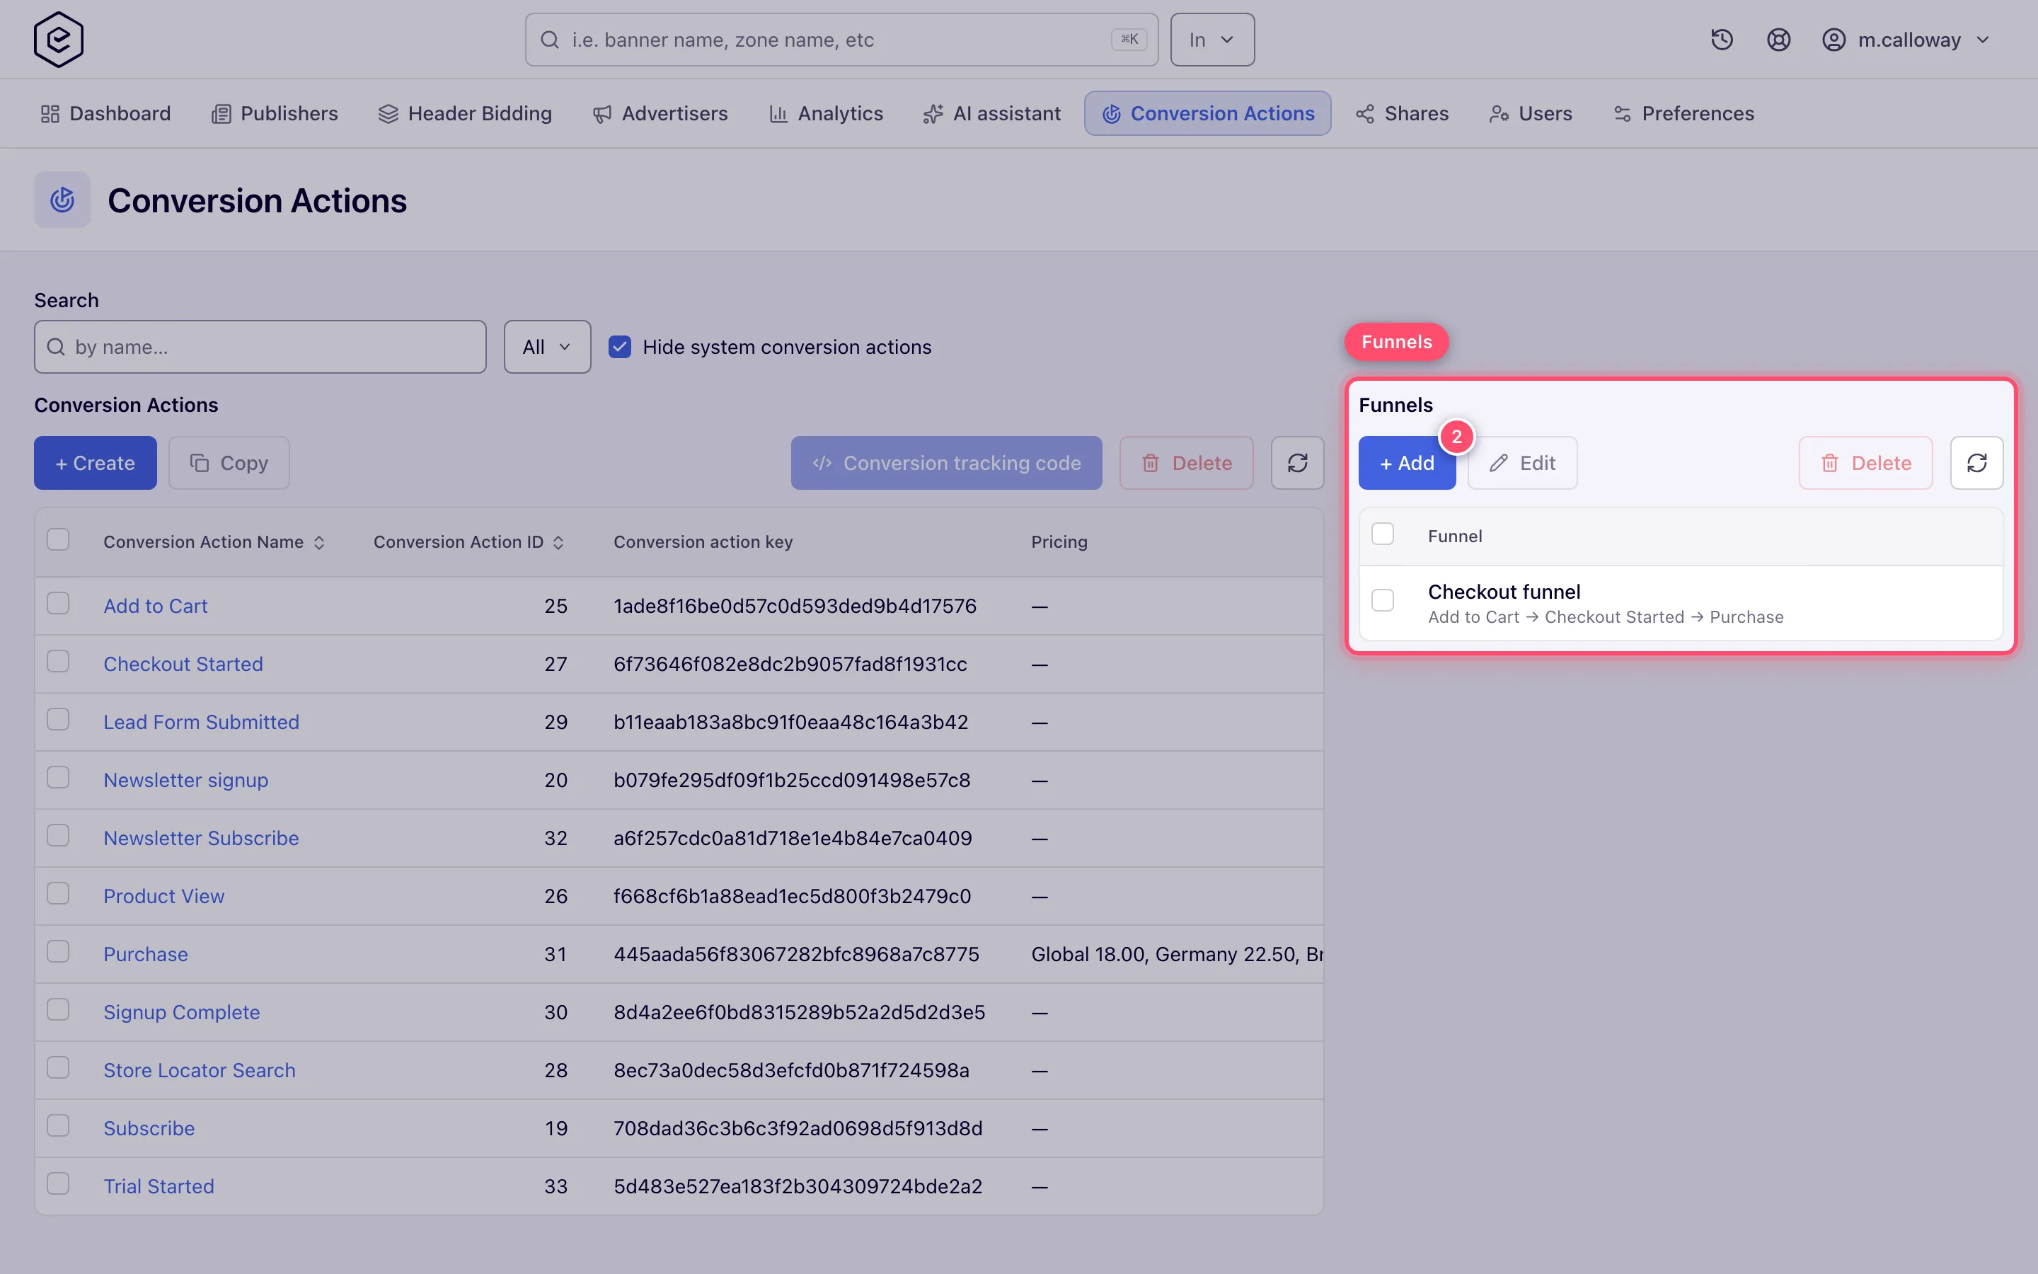Viewport: 2038px width, 1274px height.
Task: Tick the Trial Started row checkbox
Action: (58, 1184)
